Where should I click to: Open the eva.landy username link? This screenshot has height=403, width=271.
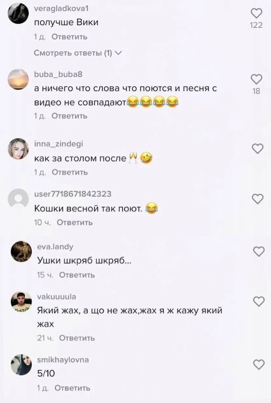coord(55,247)
